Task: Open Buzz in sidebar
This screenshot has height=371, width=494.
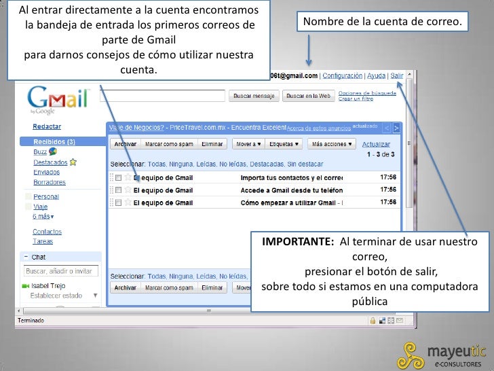Action: 40,152
